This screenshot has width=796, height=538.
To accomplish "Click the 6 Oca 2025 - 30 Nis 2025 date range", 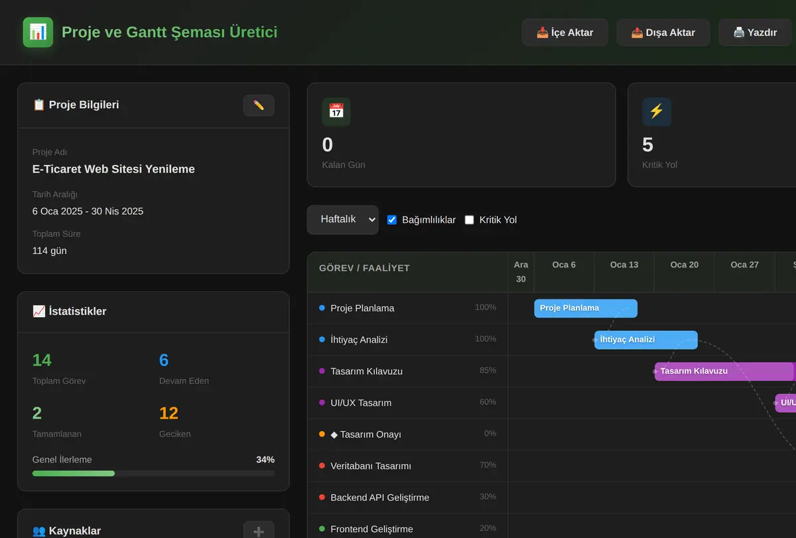I will tap(88, 211).
